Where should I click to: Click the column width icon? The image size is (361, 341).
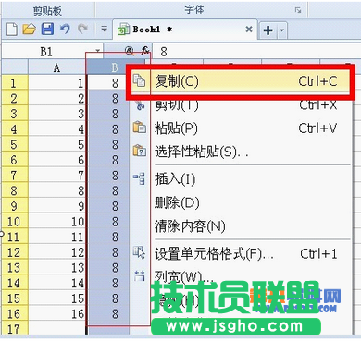(x=140, y=275)
